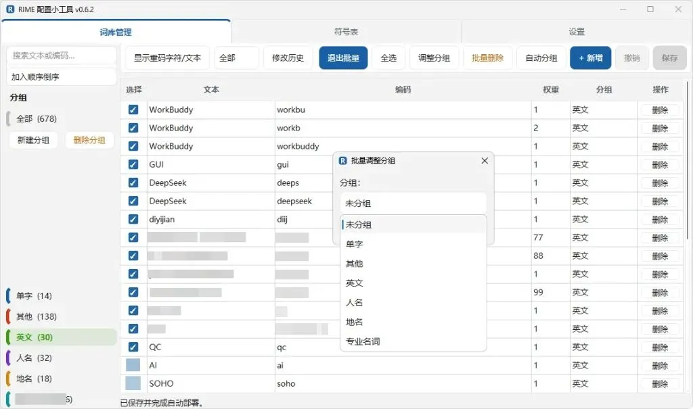Click the 保存 button
The height and width of the screenshot is (409, 693).
pyautogui.click(x=669, y=58)
